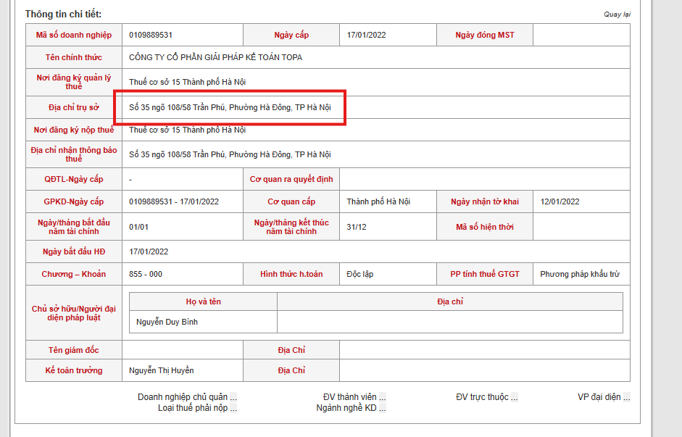Click the Chương – Khoản value 855 - 000
The height and width of the screenshot is (437, 682).
click(146, 274)
